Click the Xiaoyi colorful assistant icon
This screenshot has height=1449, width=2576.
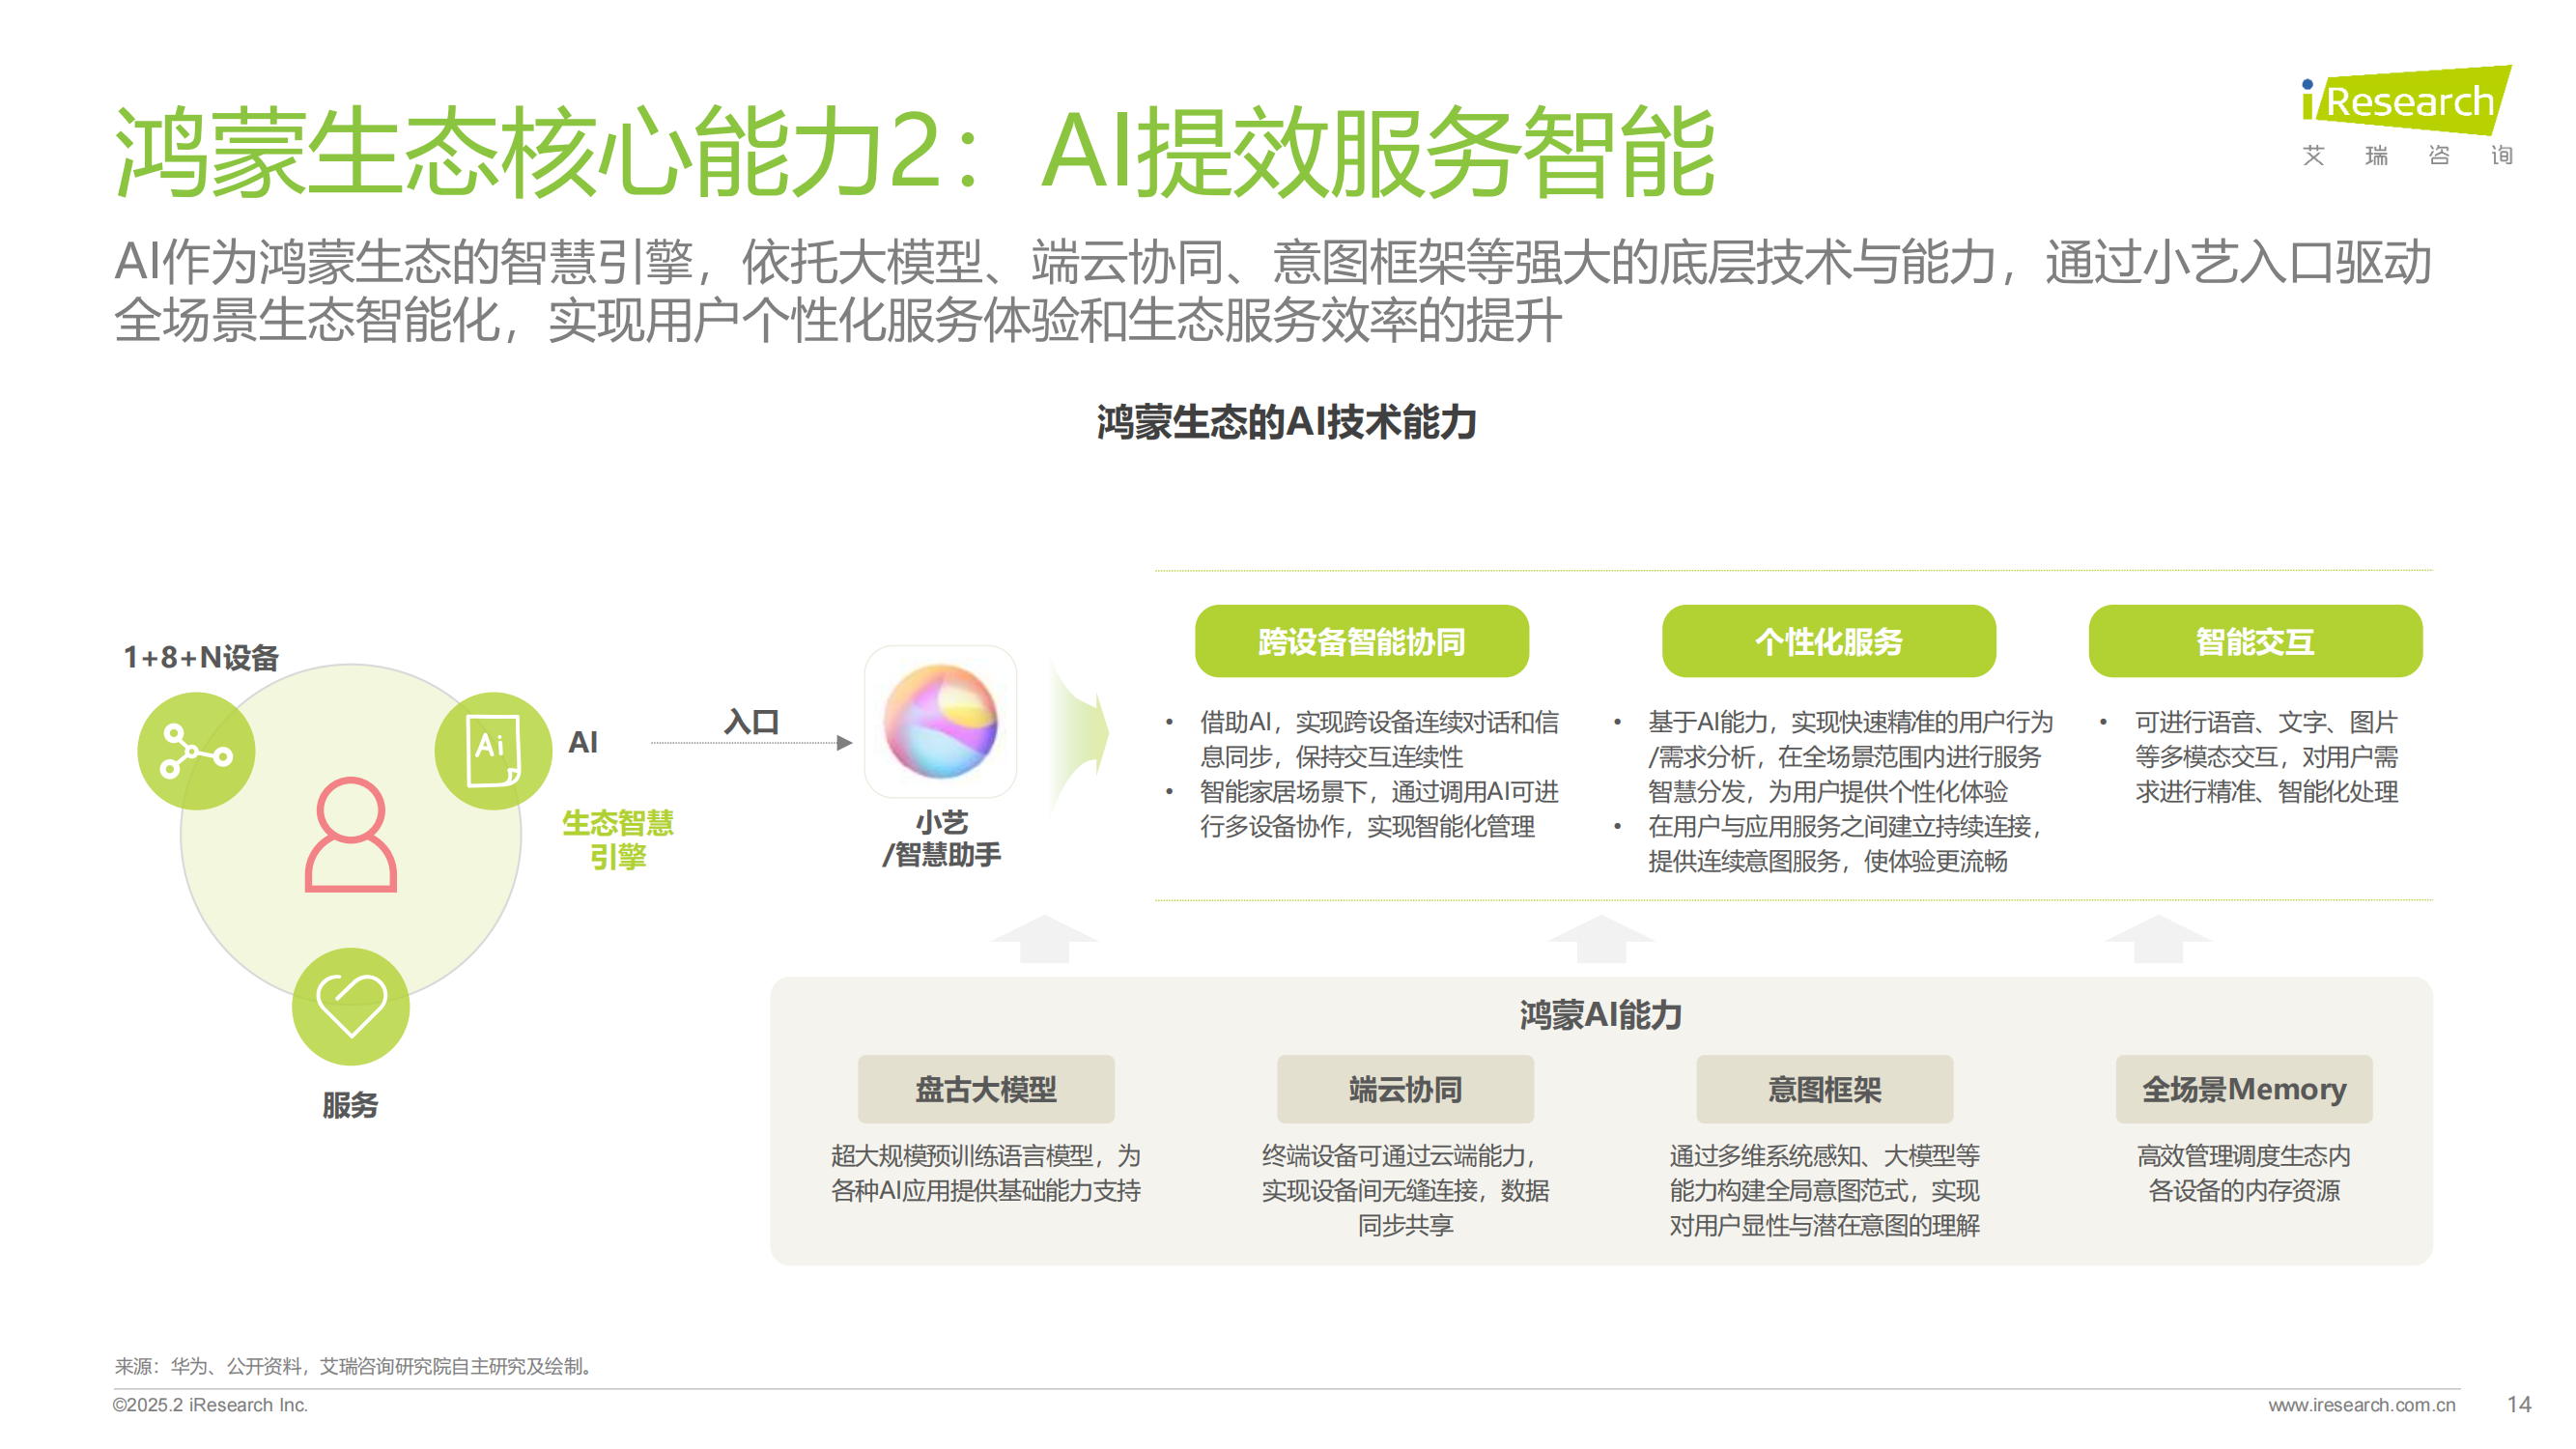[940, 721]
